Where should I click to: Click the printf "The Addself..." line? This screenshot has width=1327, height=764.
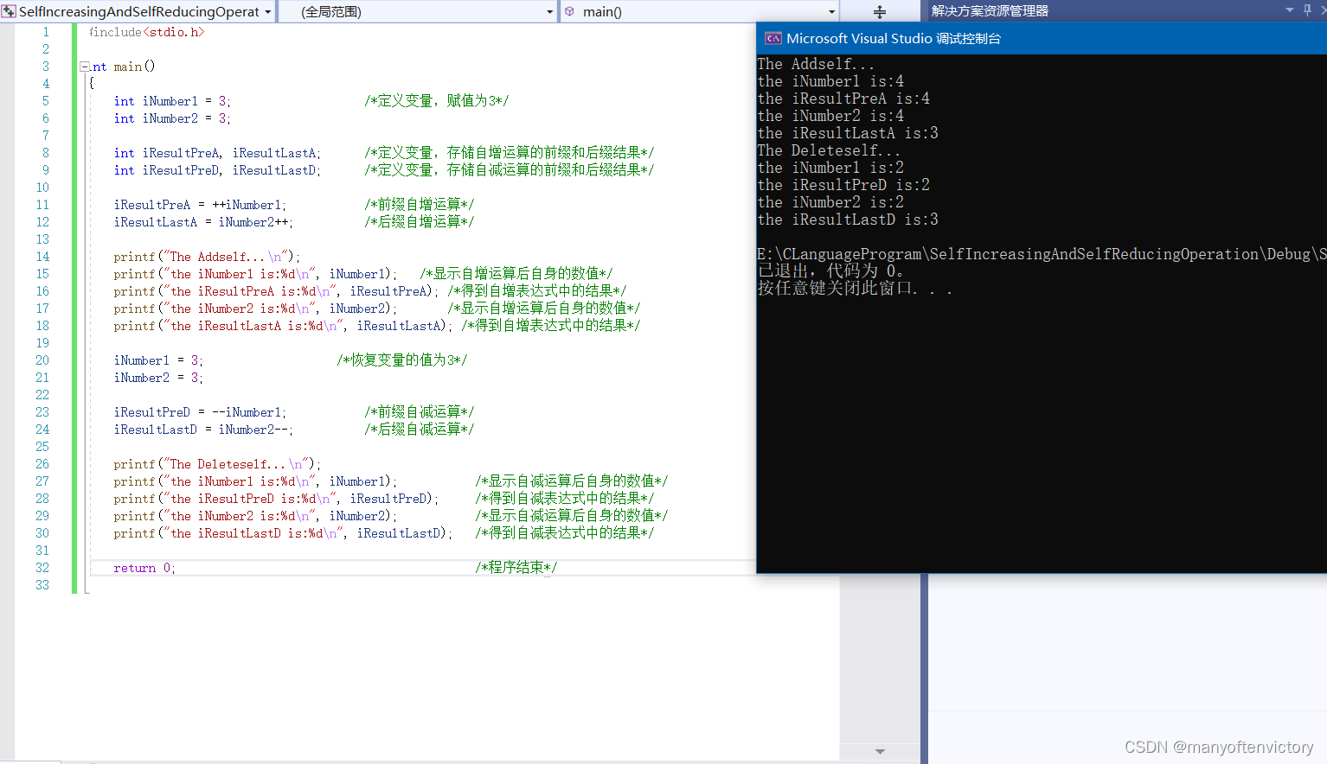(x=207, y=257)
